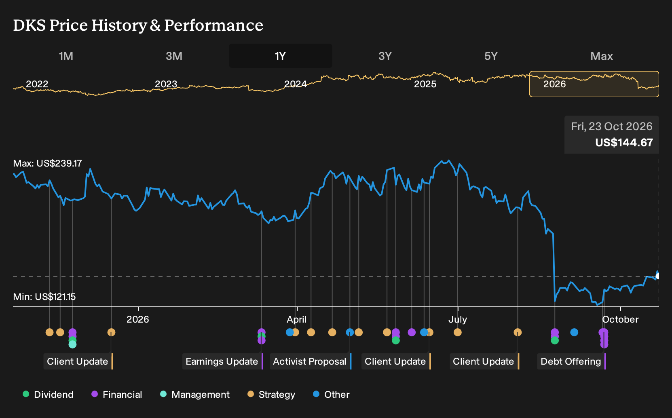Select Strategy dot above last Client Update label
The width and height of the screenshot is (672, 418).
[518, 332]
